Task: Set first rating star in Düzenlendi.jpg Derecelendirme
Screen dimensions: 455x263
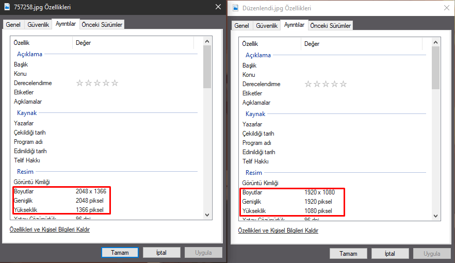Action: pyautogui.click(x=308, y=84)
